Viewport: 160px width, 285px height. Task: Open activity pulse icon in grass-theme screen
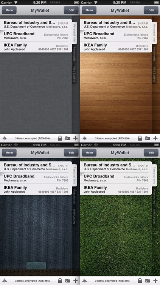[85, 281]
